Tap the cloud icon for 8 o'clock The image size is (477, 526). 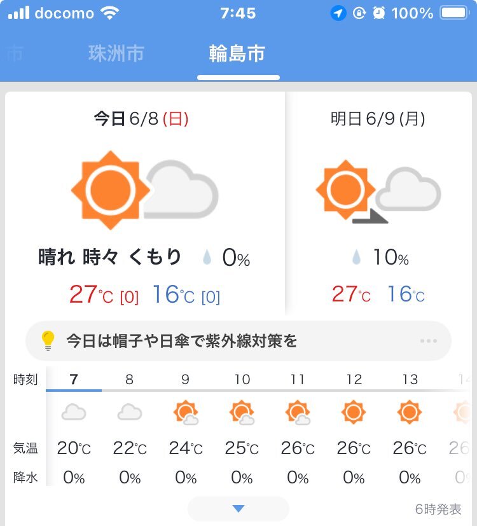130,413
